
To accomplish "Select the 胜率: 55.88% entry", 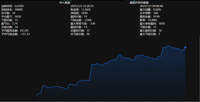I will (148, 20).
